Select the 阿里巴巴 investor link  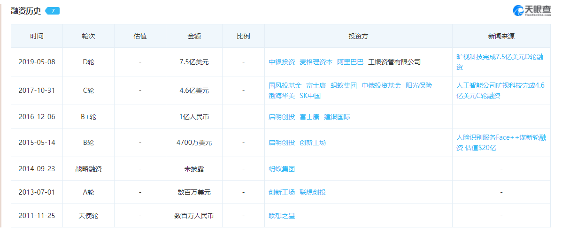click(350, 62)
